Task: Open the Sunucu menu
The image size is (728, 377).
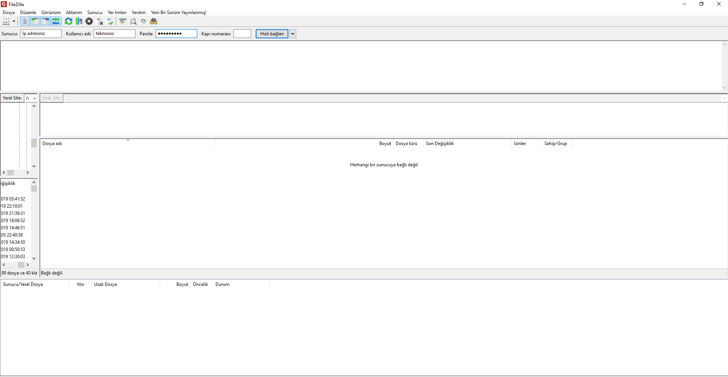Action: coord(95,13)
